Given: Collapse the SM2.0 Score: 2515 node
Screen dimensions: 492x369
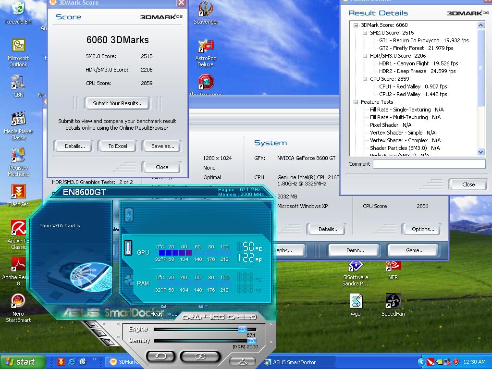Looking at the screenshot, I should (365, 33).
